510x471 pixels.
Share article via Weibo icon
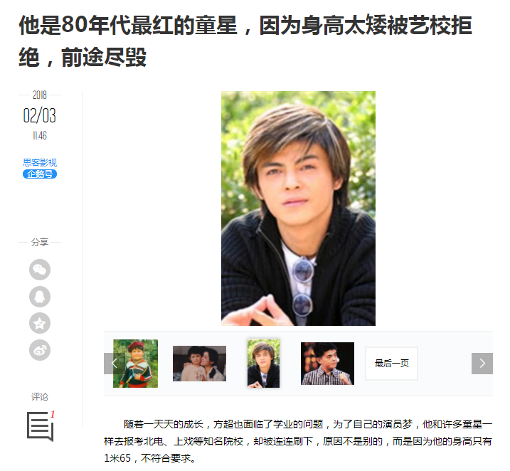pyautogui.click(x=40, y=350)
